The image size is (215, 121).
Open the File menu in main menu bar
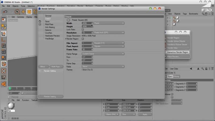[x=3, y=6]
